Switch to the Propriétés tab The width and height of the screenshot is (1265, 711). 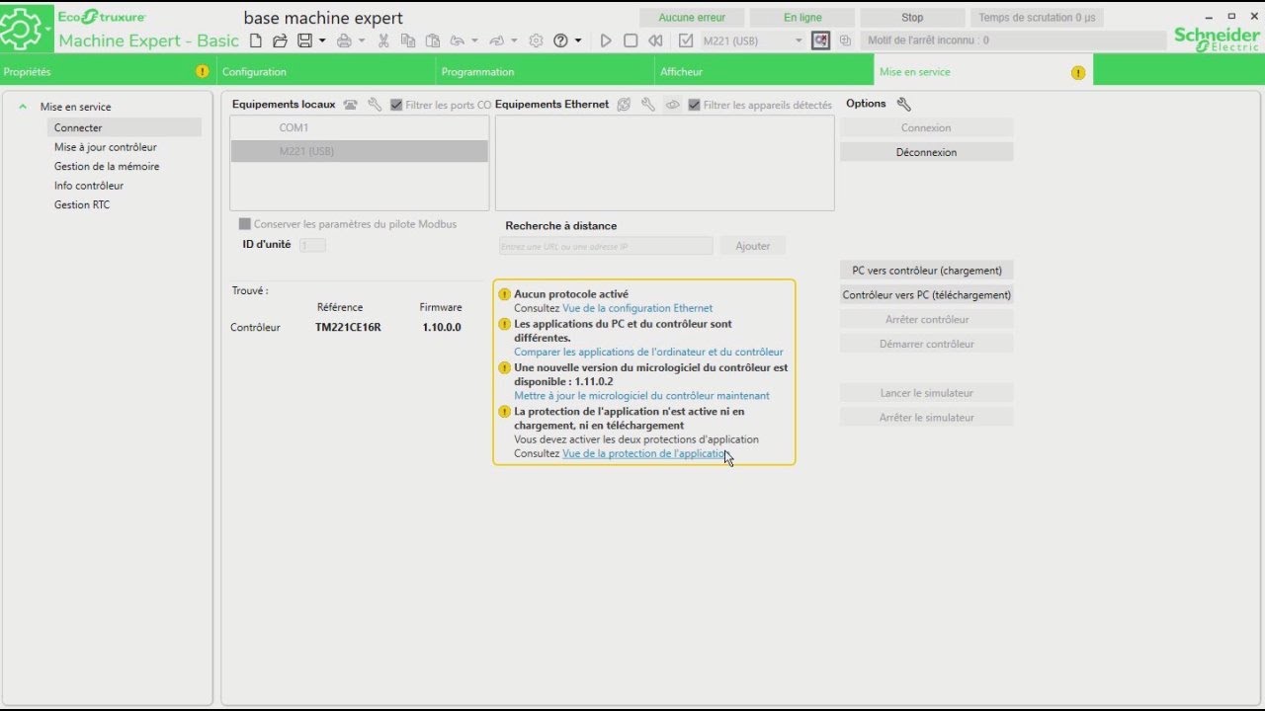click(x=108, y=71)
